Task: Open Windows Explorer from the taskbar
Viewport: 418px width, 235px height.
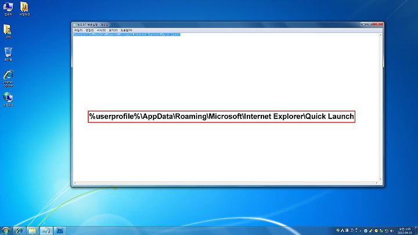Action: point(33,231)
